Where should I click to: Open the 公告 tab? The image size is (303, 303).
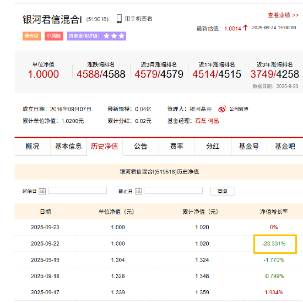click(x=140, y=147)
